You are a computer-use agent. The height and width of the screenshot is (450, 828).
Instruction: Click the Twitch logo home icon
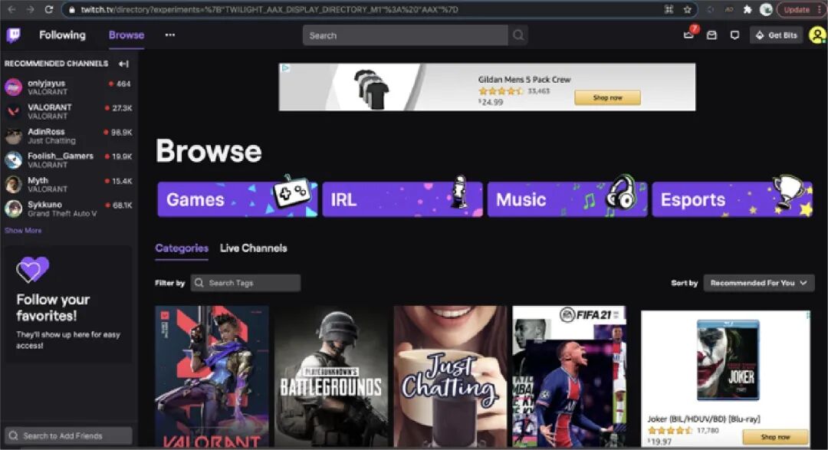(14, 35)
